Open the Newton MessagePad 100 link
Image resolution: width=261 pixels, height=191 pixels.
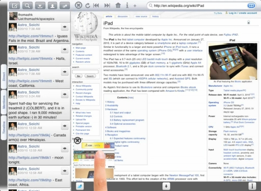[184, 175]
